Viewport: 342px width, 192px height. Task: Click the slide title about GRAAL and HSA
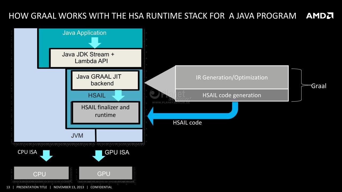[153, 16]
